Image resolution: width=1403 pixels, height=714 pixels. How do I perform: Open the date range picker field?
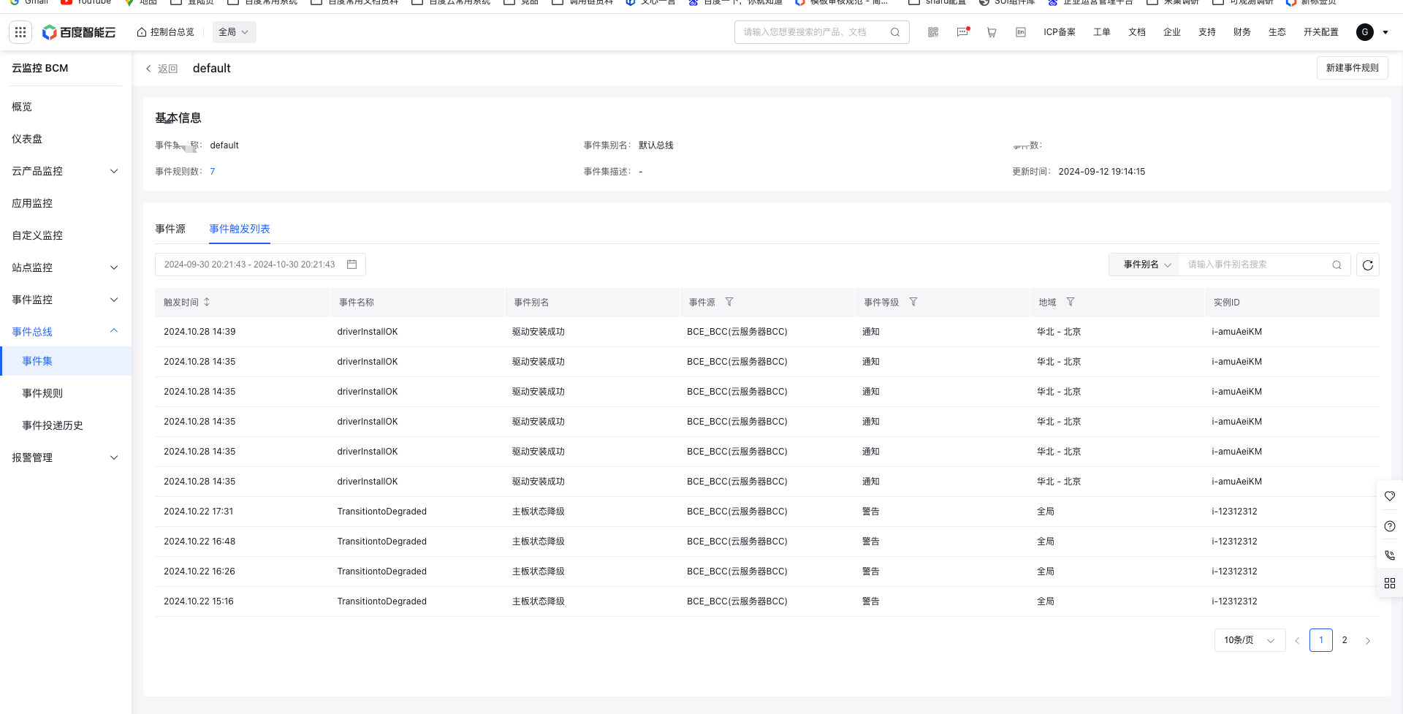(x=260, y=265)
